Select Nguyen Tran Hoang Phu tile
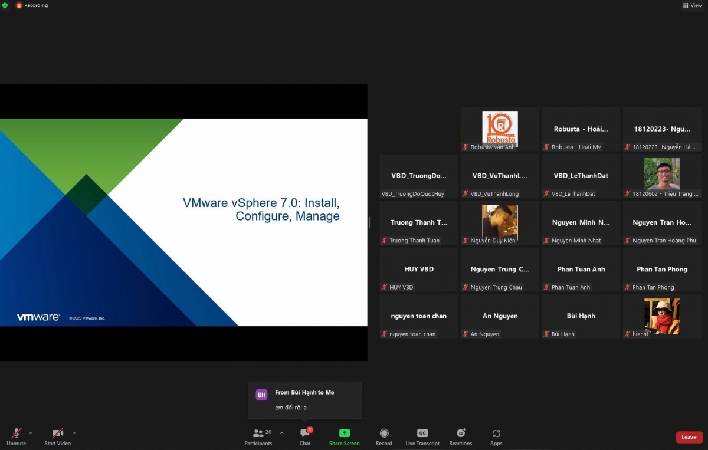The image size is (708, 450). tap(662, 222)
